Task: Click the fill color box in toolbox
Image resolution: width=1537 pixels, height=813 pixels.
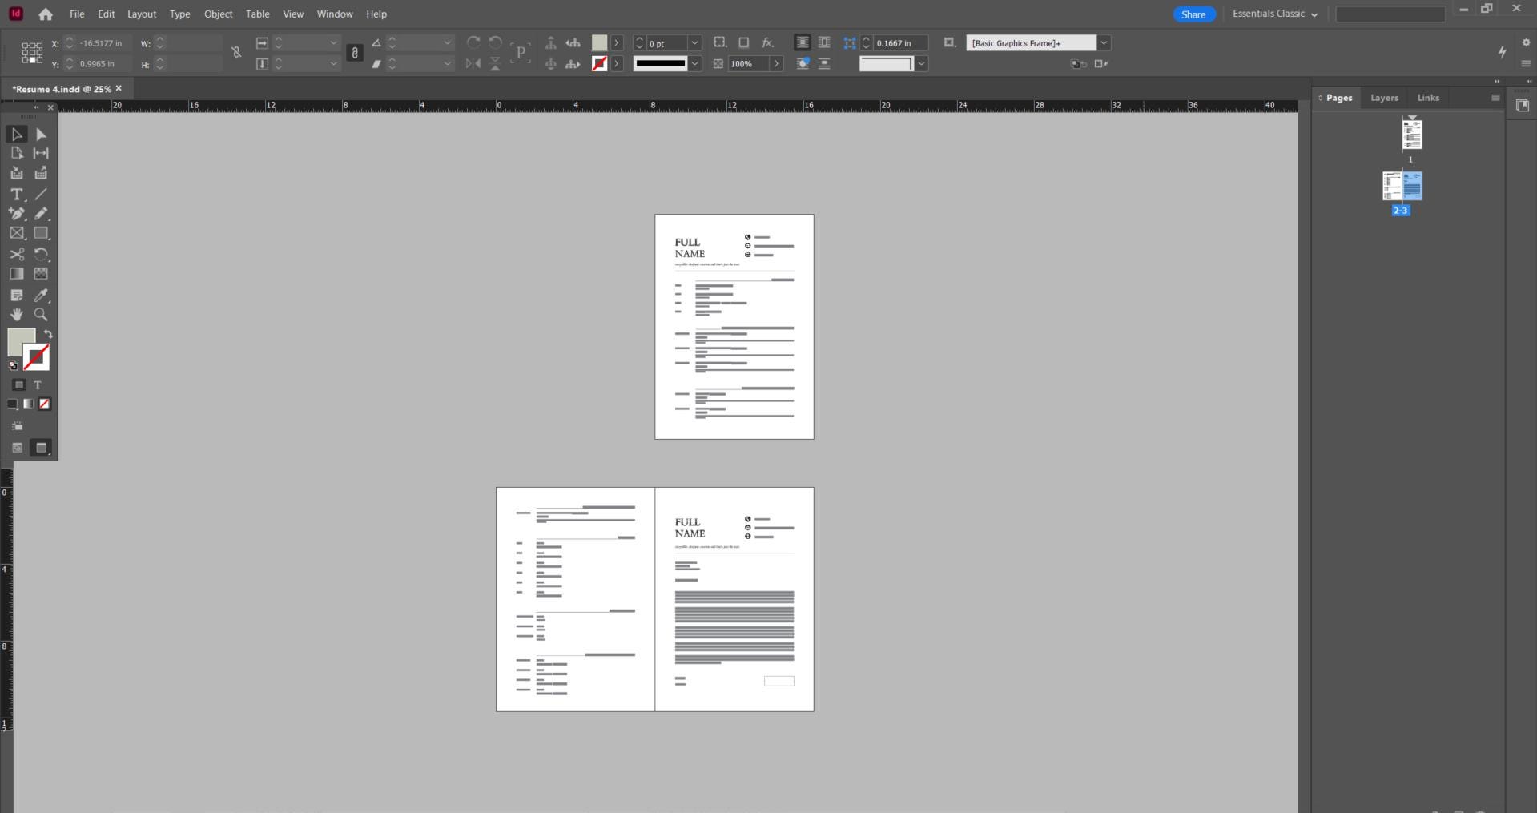Action: pyautogui.click(x=19, y=340)
